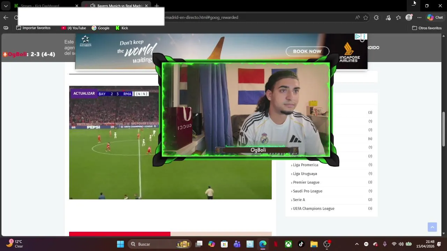Close the Bayern Munich vs Real Madrid tab
The image size is (447, 251).
click(146, 6)
